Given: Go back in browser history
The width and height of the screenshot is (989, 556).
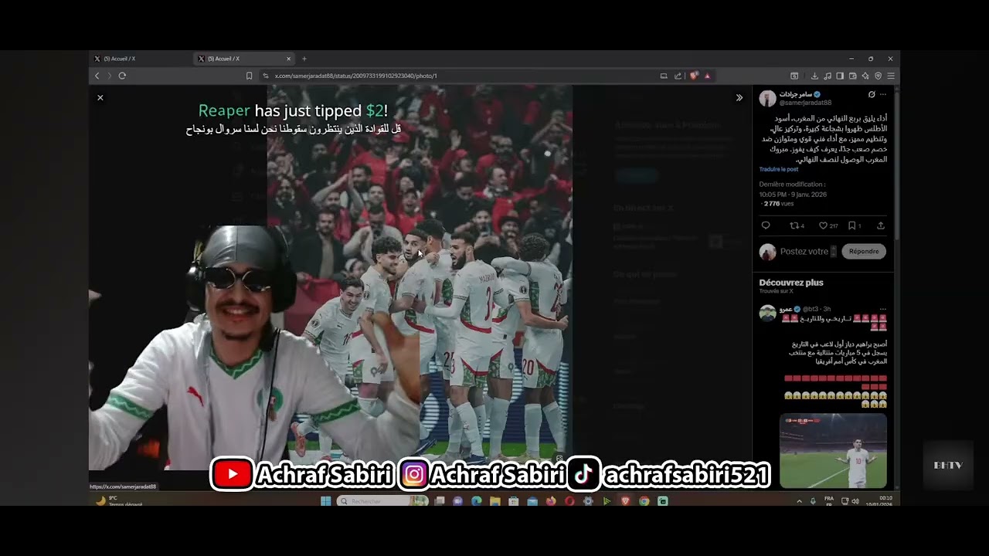Looking at the screenshot, I should (97, 76).
